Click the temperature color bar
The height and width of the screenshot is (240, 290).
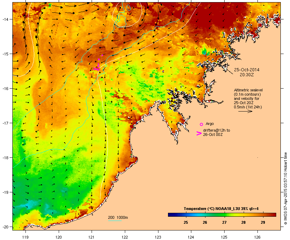click(222, 215)
